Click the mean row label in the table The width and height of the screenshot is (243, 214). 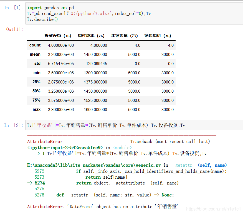(x=35, y=54)
